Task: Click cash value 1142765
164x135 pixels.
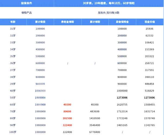Action: 149,125
